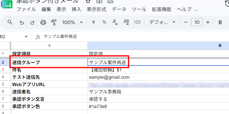Select column A header

tap(49, 46)
